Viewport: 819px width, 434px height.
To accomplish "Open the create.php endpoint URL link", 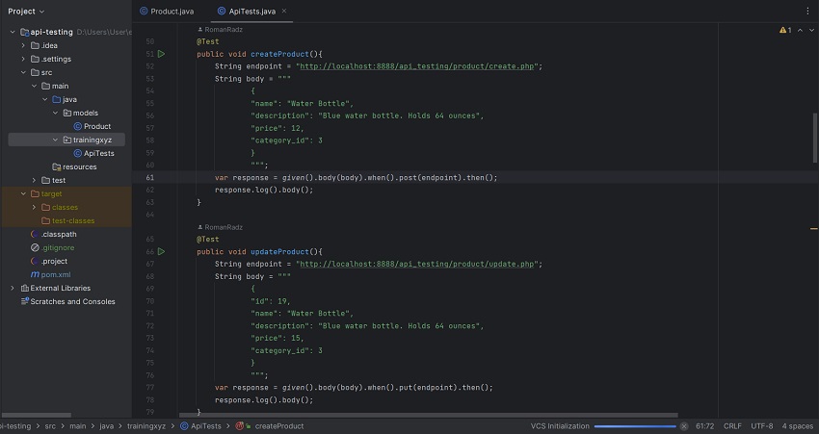I will [417, 66].
